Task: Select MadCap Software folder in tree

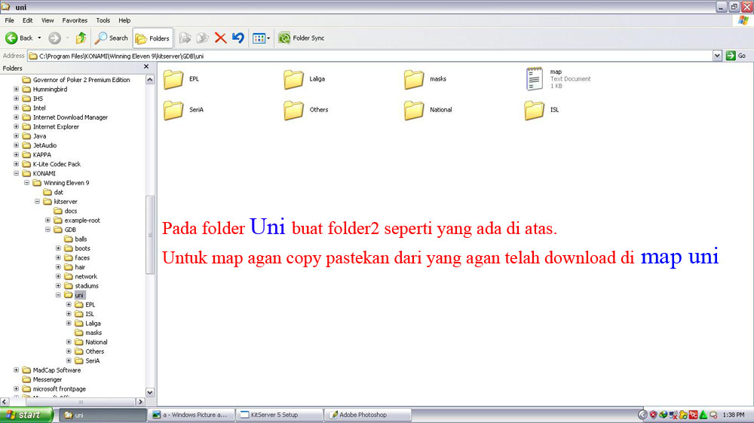Action: click(52, 370)
